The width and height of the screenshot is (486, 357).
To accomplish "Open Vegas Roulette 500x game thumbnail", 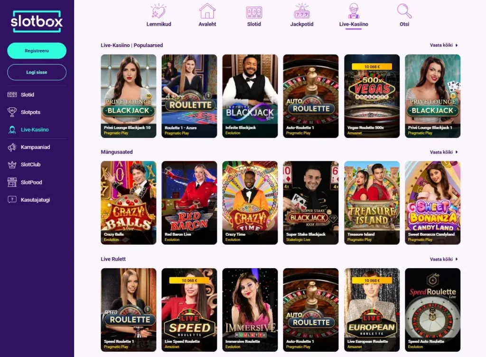I will pyautogui.click(x=372, y=96).
